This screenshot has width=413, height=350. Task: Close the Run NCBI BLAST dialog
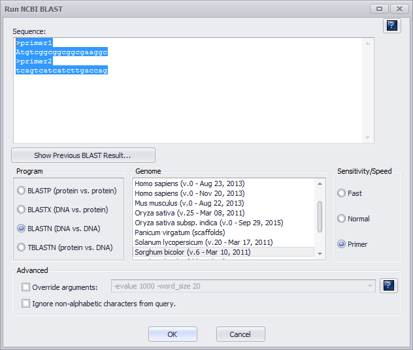(x=399, y=8)
